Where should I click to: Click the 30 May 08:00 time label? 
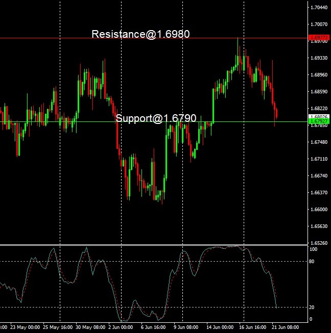(x=90, y=327)
